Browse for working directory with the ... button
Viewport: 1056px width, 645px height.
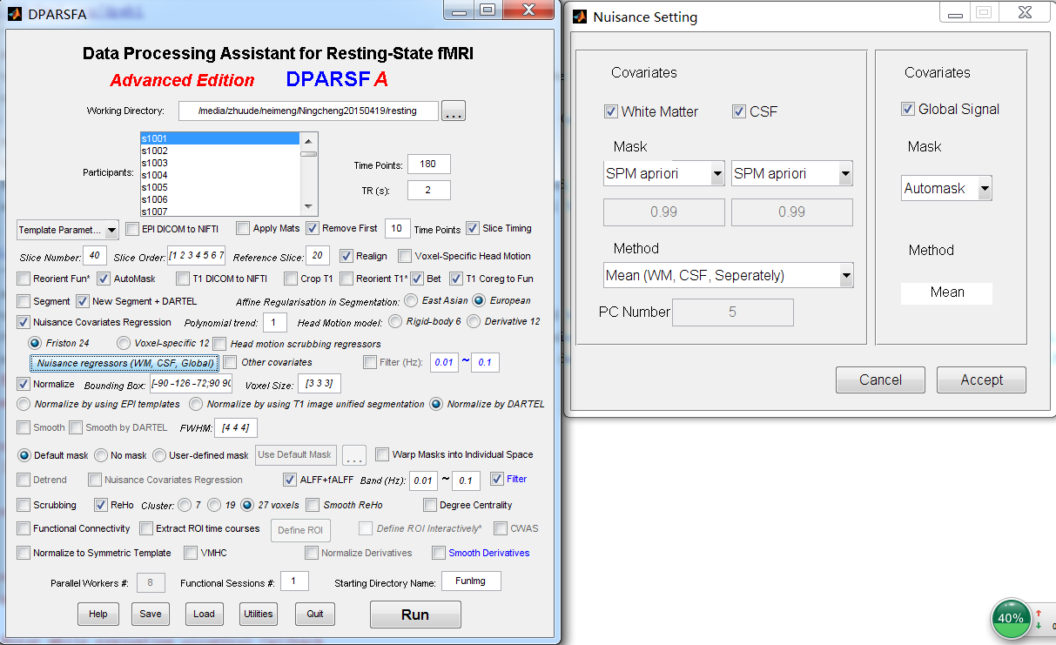454,111
